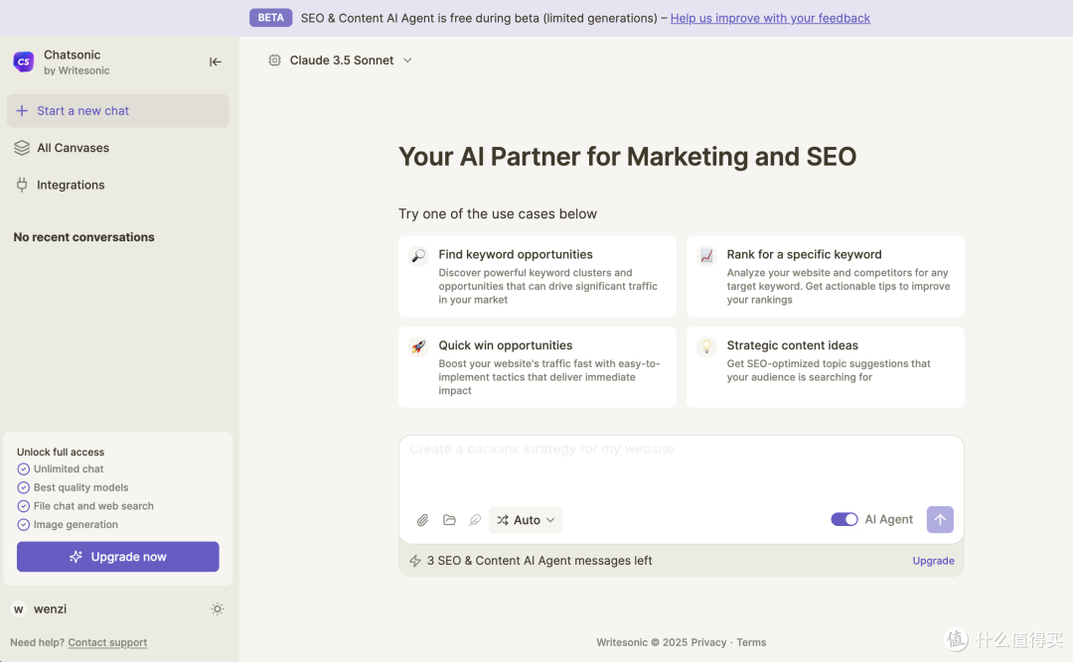Click the lightning bolt icon by messages left

(x=414, y=561)
